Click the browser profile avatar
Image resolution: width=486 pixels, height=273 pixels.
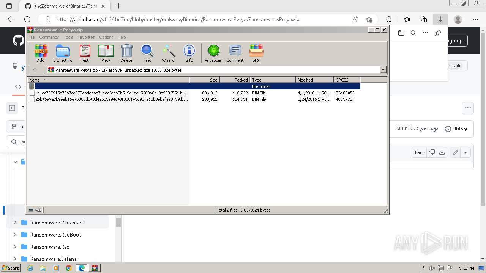458,19
